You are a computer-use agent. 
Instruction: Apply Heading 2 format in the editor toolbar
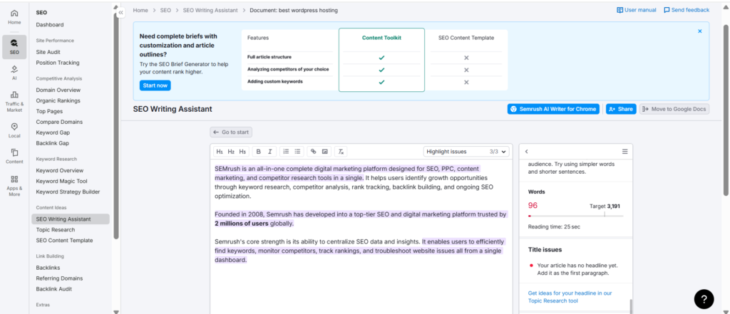point(231,151)
